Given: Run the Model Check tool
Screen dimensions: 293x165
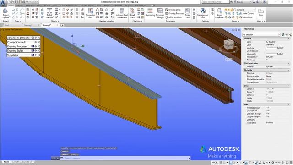Looking at the screenshot, I should [132, 13].
